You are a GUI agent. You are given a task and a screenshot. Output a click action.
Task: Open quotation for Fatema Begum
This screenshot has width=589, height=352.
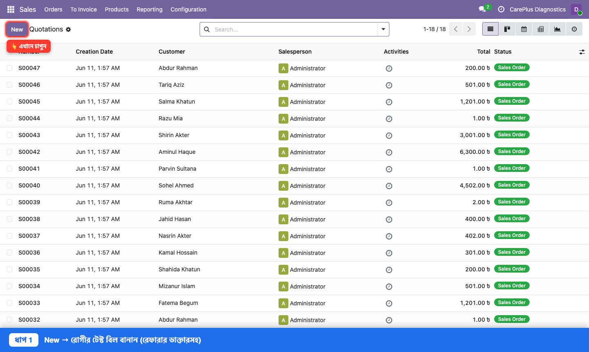pyautogui.click(x=178, y=303)
